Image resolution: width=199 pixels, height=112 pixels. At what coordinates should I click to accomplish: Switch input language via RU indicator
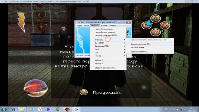pos(166,109)
